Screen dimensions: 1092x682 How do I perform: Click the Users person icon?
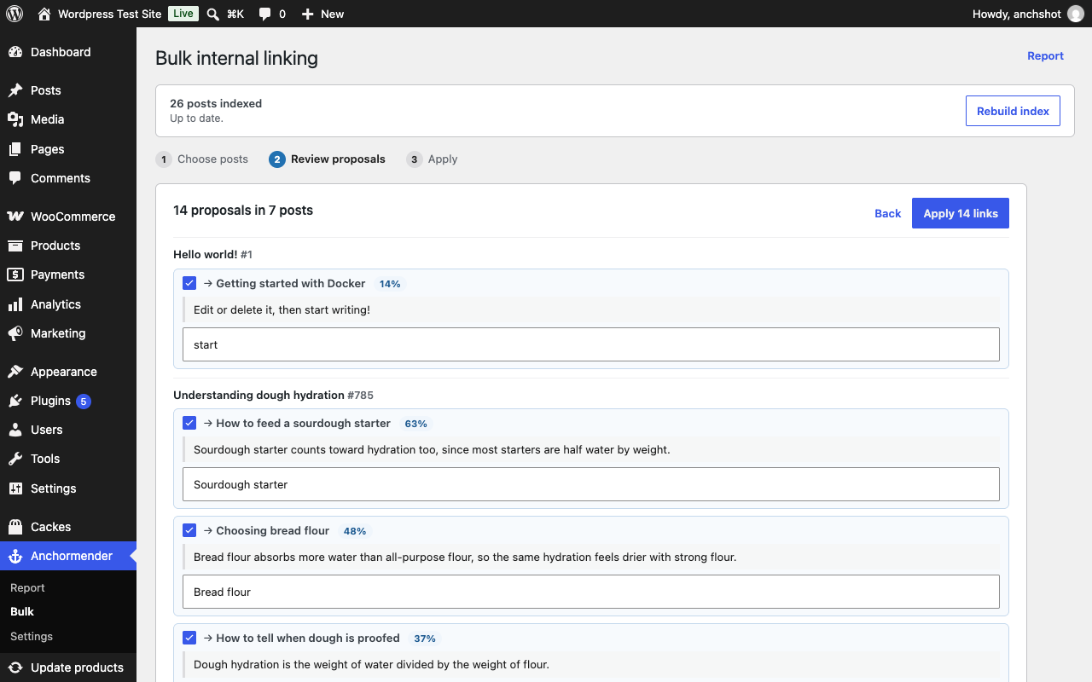click(15, 430)
